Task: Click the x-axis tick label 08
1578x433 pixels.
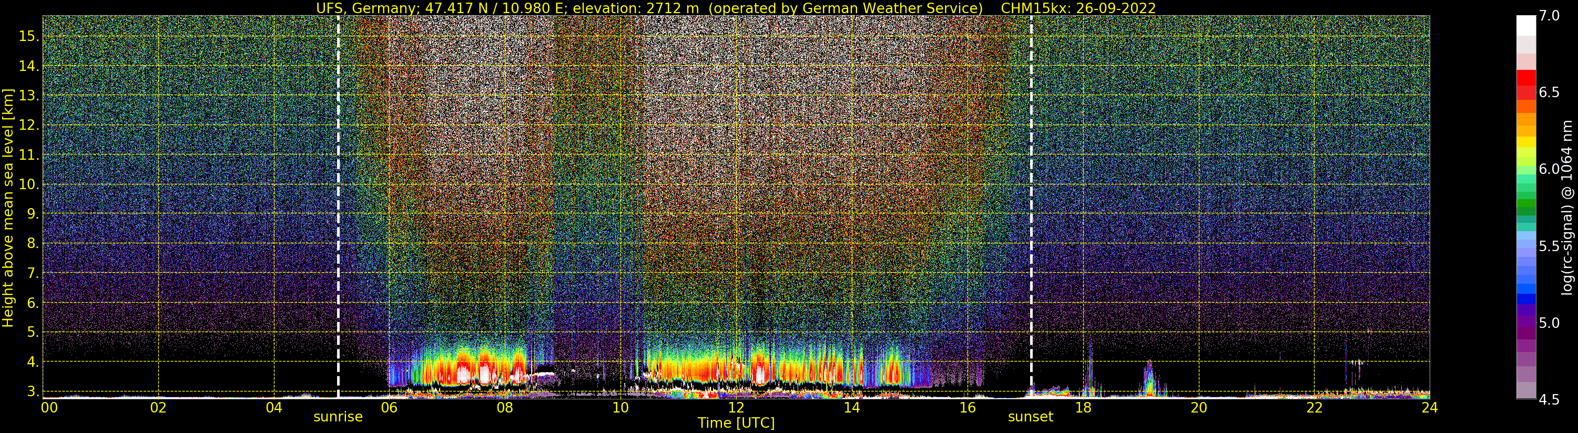Action: coord(505,407)
